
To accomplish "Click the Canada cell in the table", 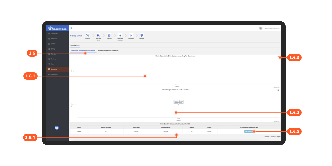I will click(79, 131).
